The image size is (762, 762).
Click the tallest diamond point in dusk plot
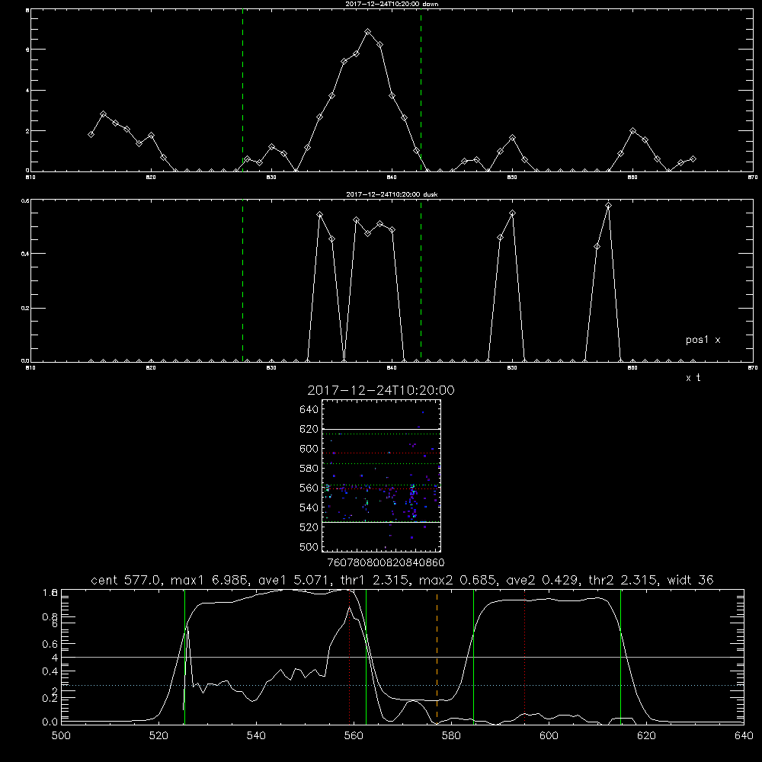[x=608, y=206]
